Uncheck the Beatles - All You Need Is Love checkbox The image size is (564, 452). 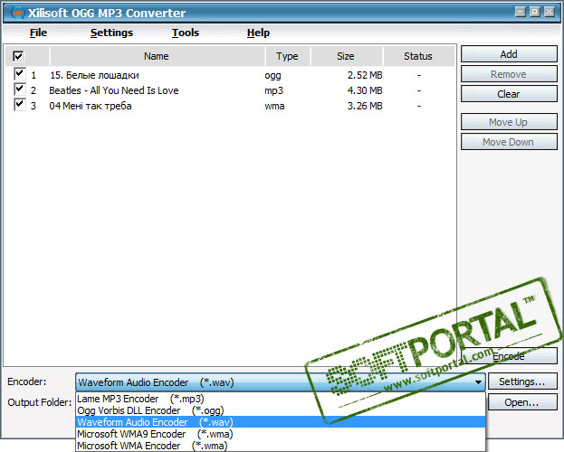19,89
